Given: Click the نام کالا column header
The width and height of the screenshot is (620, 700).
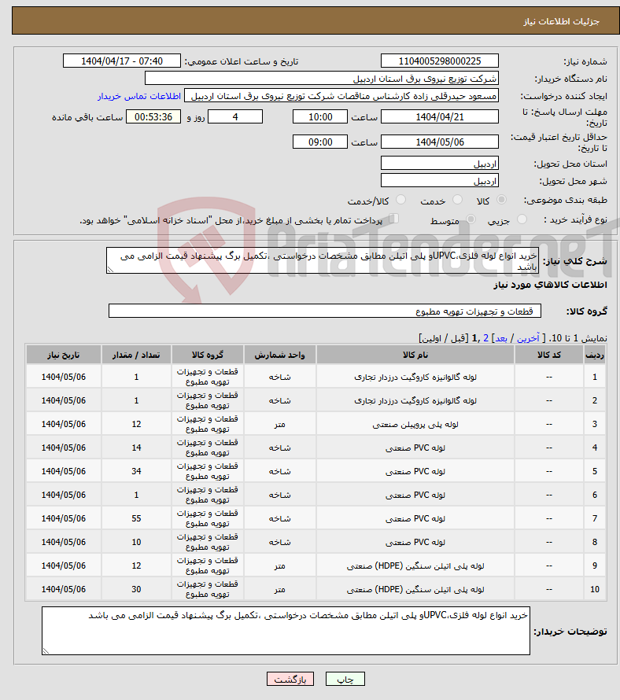Looking at the screenshot, I should (415, 355).
